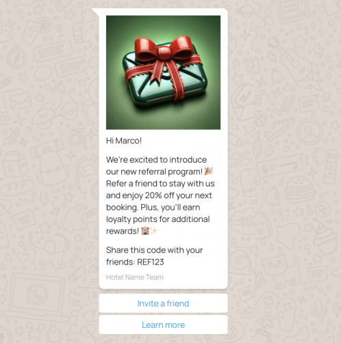
Task: Click the burger doodle in the background
Action: point(300,191)
